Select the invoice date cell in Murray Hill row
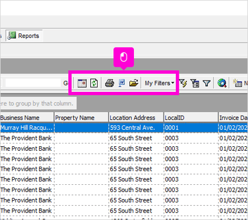Viewport: 248px width, 220px height. [233, 128]
